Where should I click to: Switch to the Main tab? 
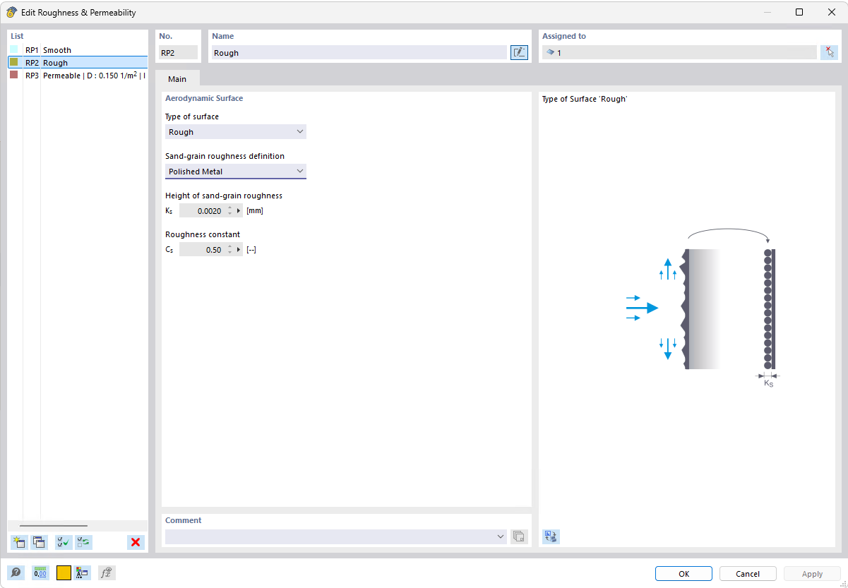click(x=177, y=78)
